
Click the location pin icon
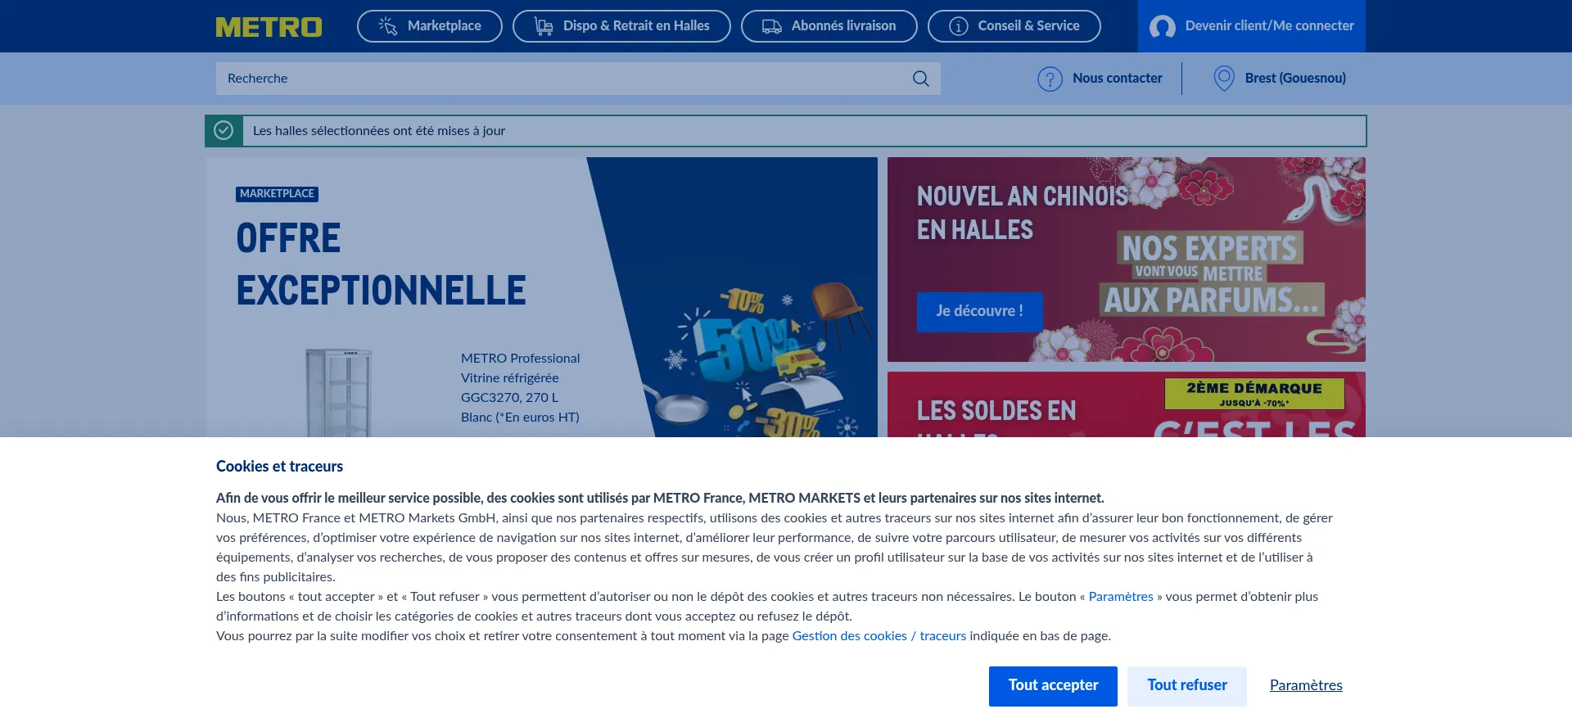(x=1223, y=79)
